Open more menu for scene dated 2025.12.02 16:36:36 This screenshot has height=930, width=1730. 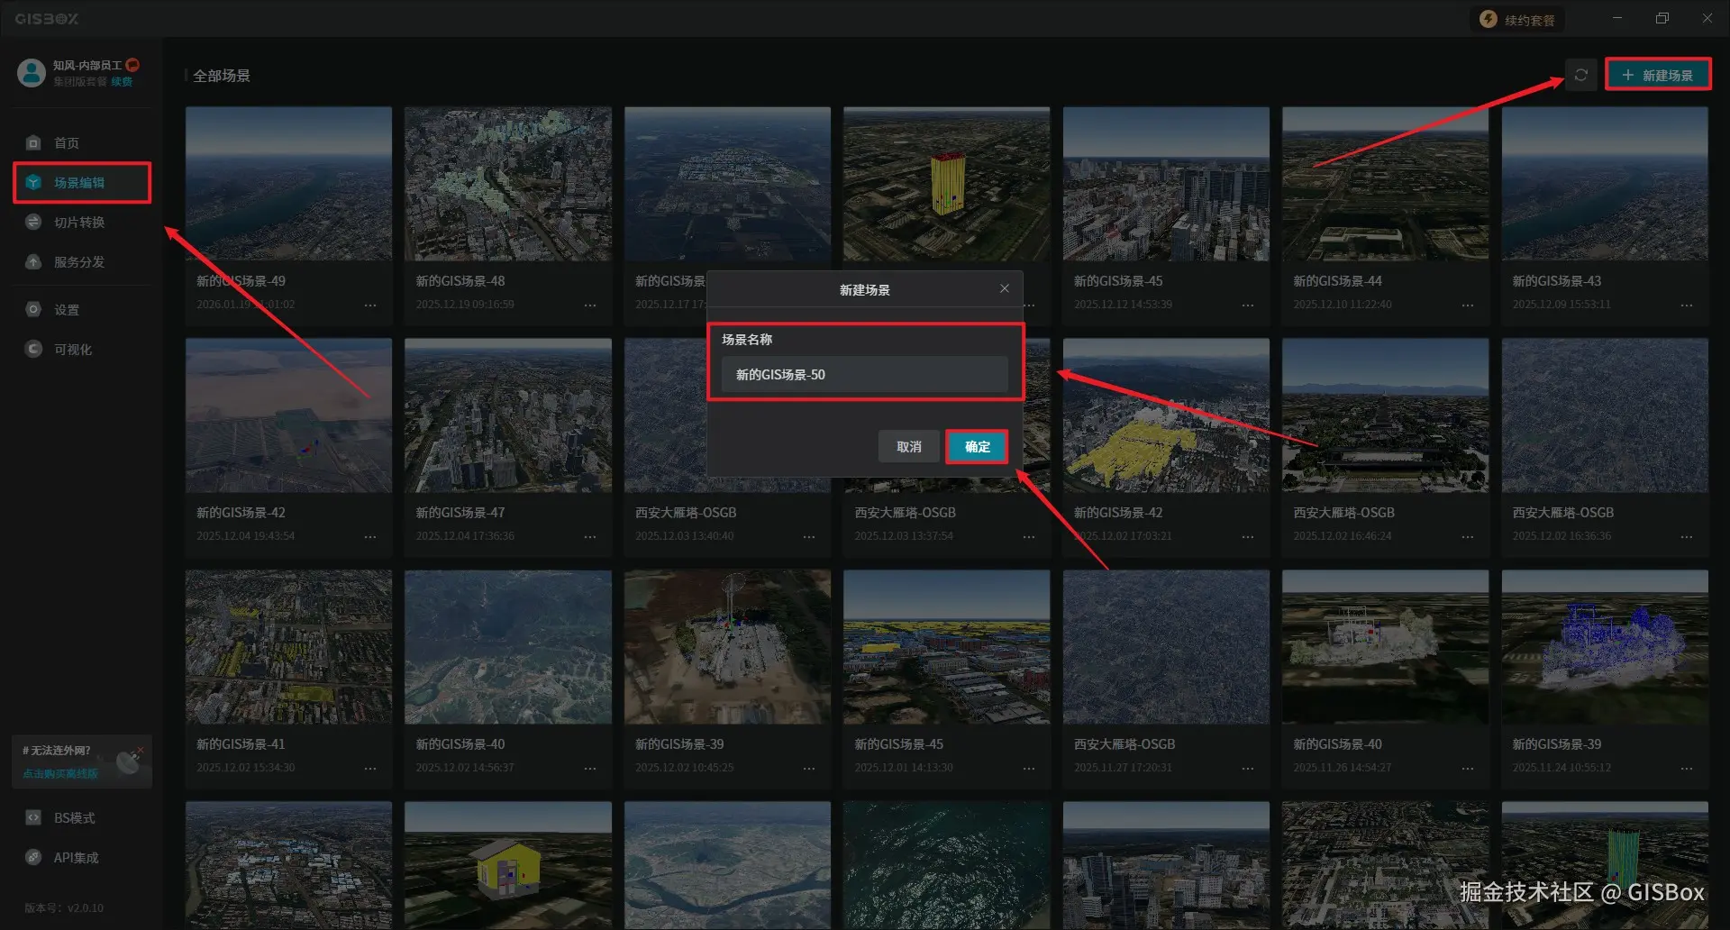tap(1687, 537)
